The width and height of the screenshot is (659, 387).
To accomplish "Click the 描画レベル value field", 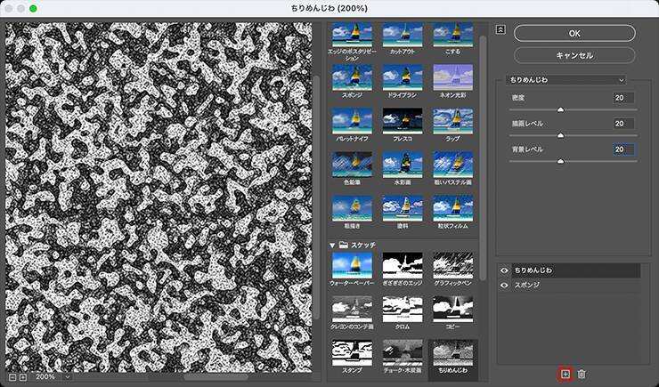I will 622,124.
